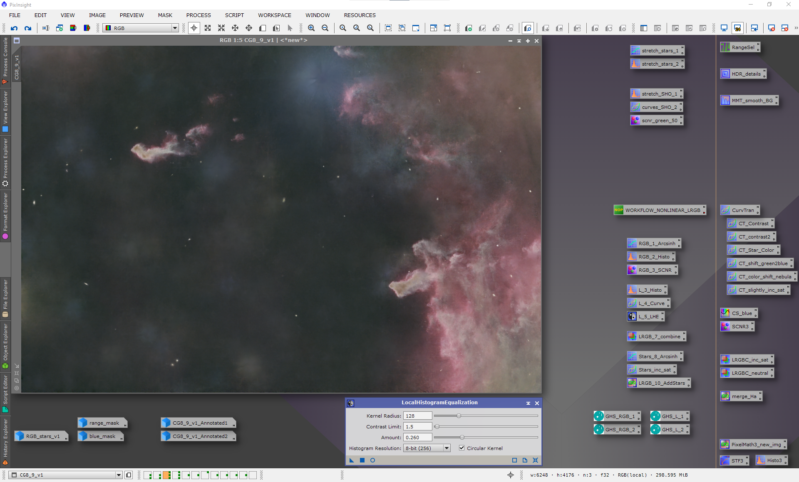Open the CS_blue process icon

click(x=739, y=313)
